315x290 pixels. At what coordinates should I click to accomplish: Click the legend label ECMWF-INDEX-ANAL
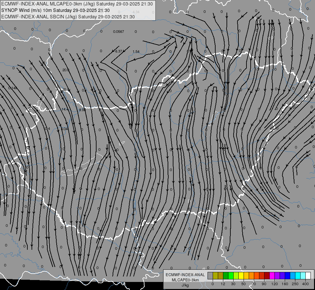tap(185, 275)
